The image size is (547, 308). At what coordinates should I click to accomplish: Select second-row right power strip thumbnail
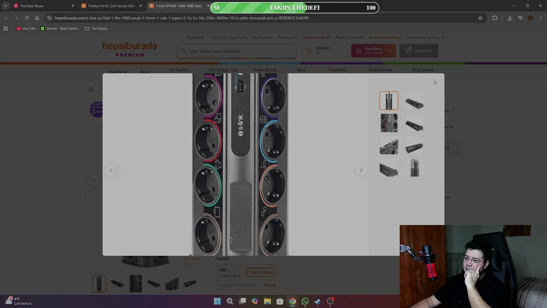[x=415, y=123]
